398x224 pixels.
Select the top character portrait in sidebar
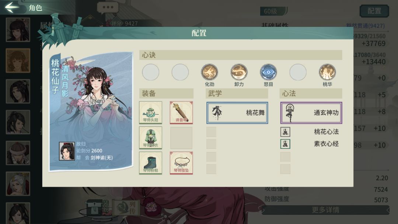pyautogui.click(x=18, y=29)
